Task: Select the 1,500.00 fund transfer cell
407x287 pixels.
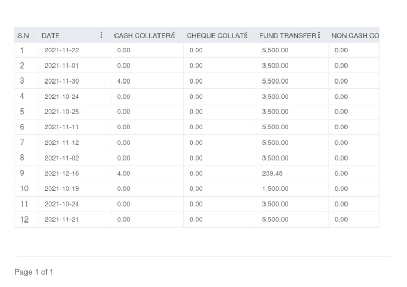Action: pos(275,189)
